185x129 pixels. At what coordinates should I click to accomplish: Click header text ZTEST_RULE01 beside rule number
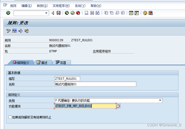82,40
